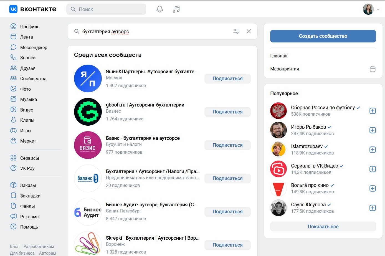Clear the community search query
Image resolution: width=385 pixels, height=256 pixels.
pos(249,31)
